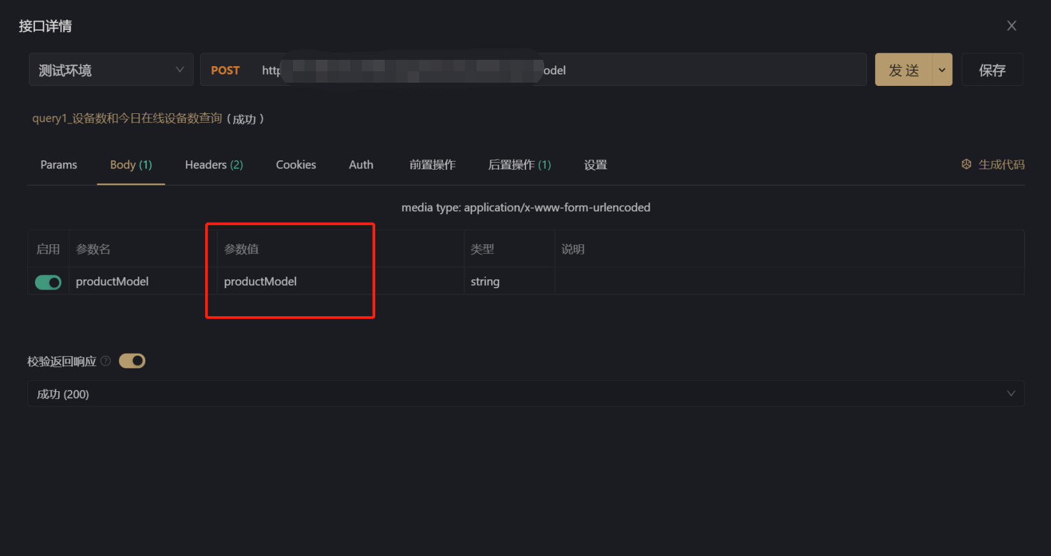Viewport: 1051px width, 556px height.
Task: Open the 成功 (200) response dropdown
Action: click(x=525, y=394)
